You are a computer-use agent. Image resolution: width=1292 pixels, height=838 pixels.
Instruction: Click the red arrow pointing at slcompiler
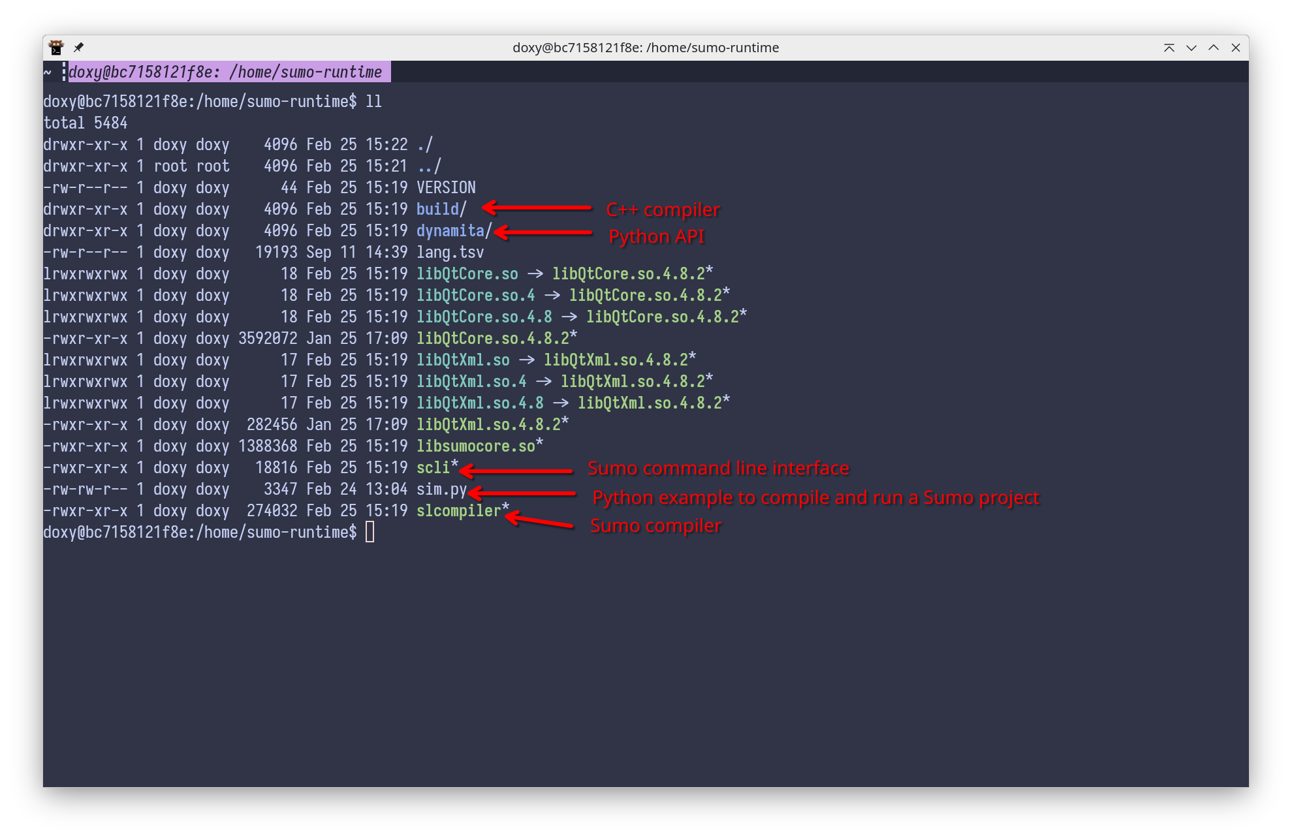(x=539, y=521)
